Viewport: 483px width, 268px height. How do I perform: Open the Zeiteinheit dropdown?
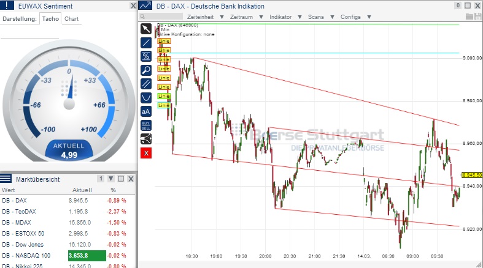pos(206,17)
